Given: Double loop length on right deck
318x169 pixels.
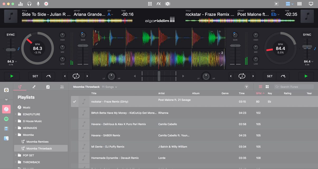Looking at the screenshot, I should pos(253,76).
